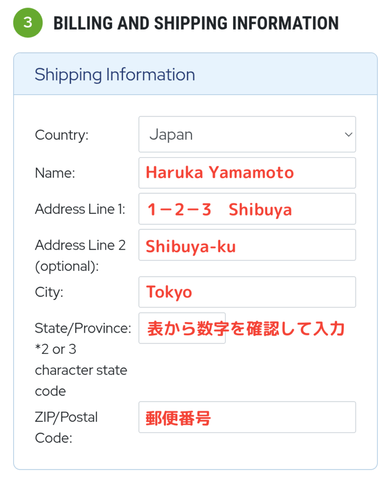The height and width of the screenshot is (480, 391).
Task: Open the Country dropdown showing Japan
Action: coord(247,135)
